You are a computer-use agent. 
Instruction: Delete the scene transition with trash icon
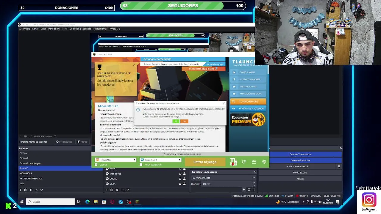(x=249, y=189)
